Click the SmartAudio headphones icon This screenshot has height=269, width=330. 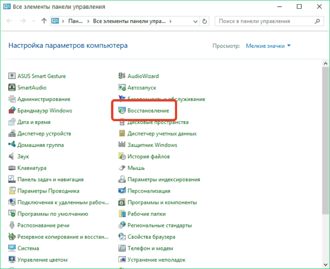point(12,87)
